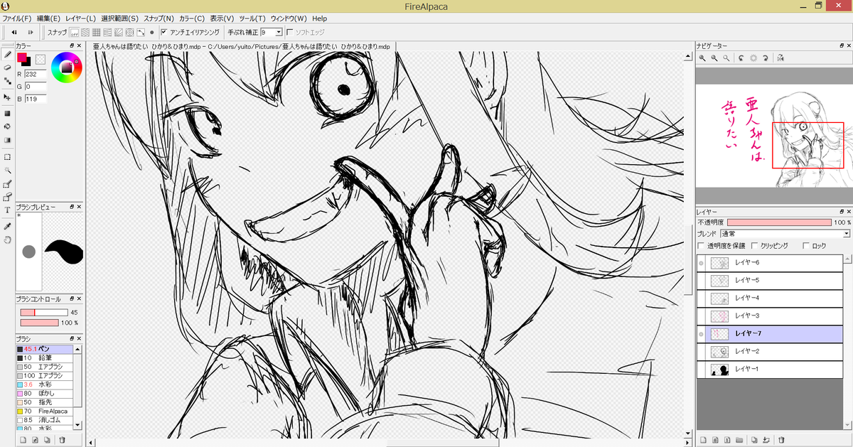The width and height of the screenshot is (853, 447).
Task: Select the Fill rectangle tool in toolbox
Action: pos(7,113)
